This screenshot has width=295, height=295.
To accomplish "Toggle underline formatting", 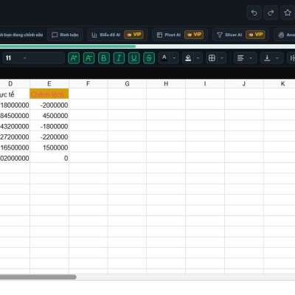I will coord(134,58).
